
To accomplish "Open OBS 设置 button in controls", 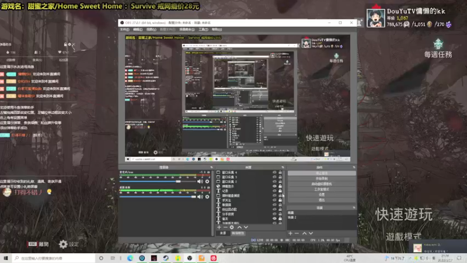I will pos(322,195).
